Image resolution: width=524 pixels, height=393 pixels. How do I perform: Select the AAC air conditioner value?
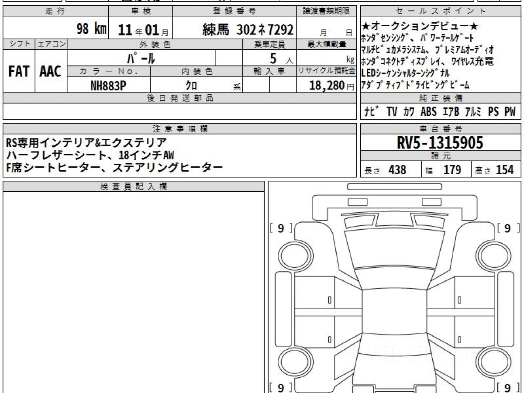pos(51,72)
